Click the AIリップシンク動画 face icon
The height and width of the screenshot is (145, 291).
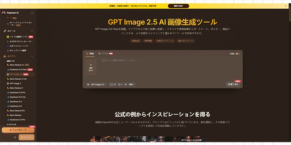point(8,50)
